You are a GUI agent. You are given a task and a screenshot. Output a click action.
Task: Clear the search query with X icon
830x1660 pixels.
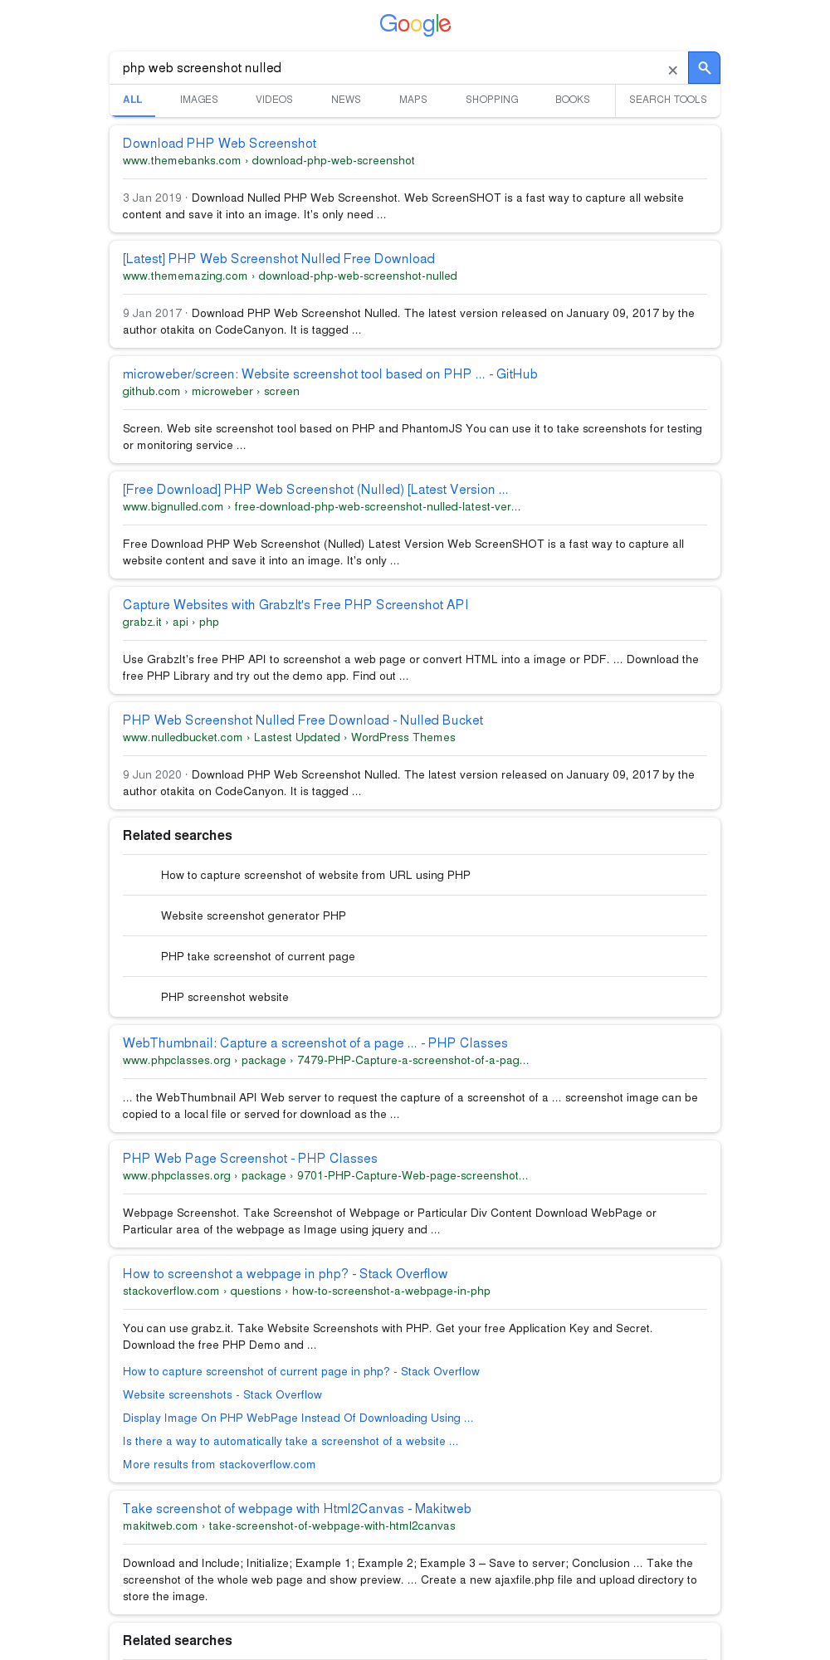tap(672, 70)
